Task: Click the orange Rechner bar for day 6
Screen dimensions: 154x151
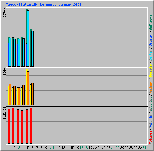Action: pos(32,94)
